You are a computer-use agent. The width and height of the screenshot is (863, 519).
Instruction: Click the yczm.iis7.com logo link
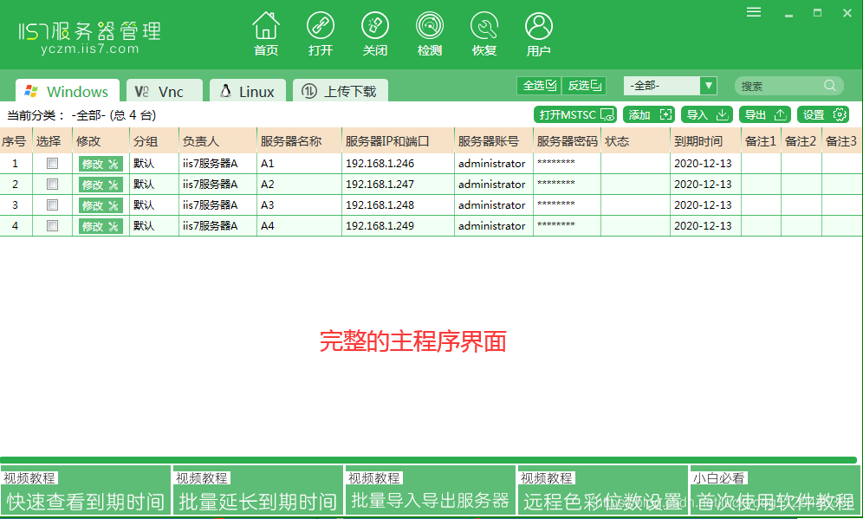point(90,49)
